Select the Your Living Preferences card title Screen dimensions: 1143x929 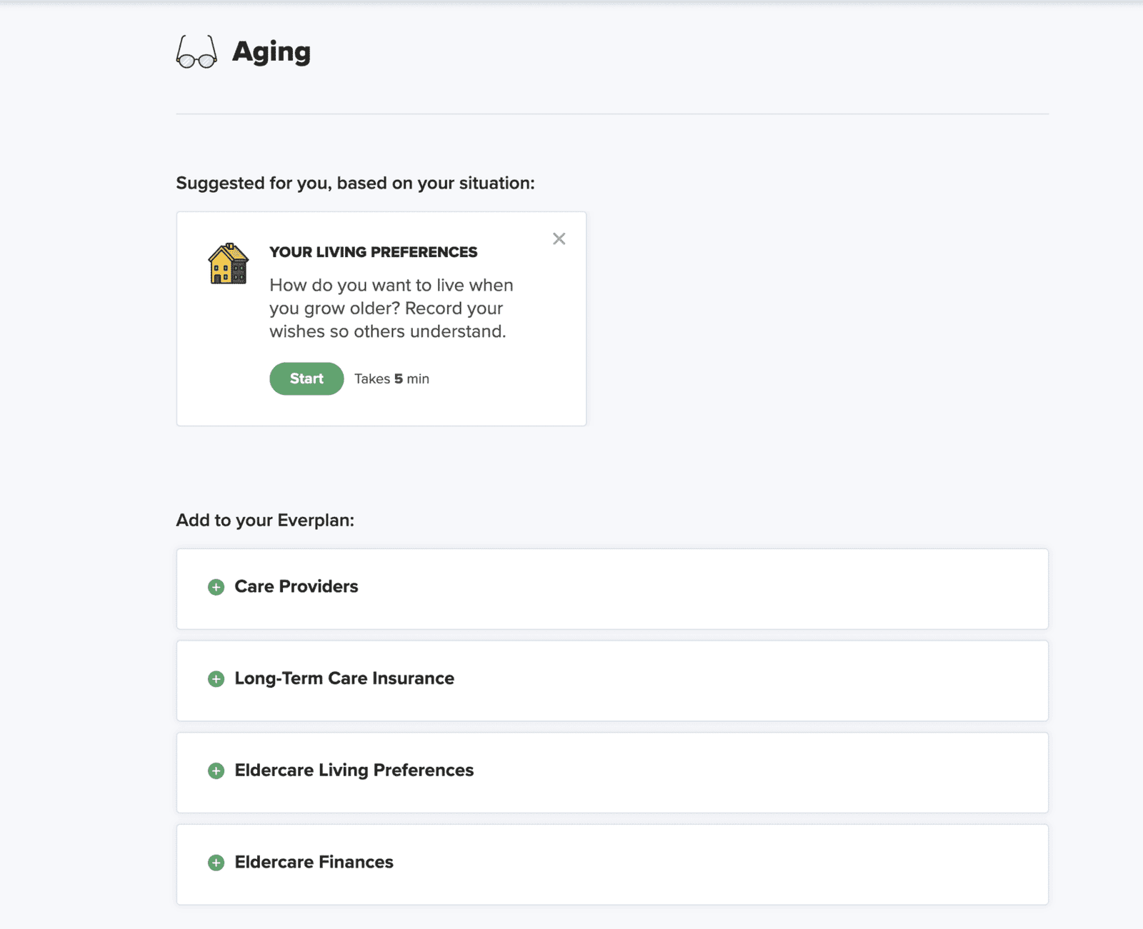pyautogui.click(x=373, y=251)
